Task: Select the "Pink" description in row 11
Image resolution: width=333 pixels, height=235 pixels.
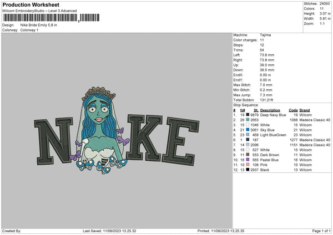Action: click(264, 165)
